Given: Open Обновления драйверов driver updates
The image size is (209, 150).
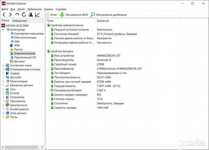Looking at the screenshot, I should click(108, 15).
